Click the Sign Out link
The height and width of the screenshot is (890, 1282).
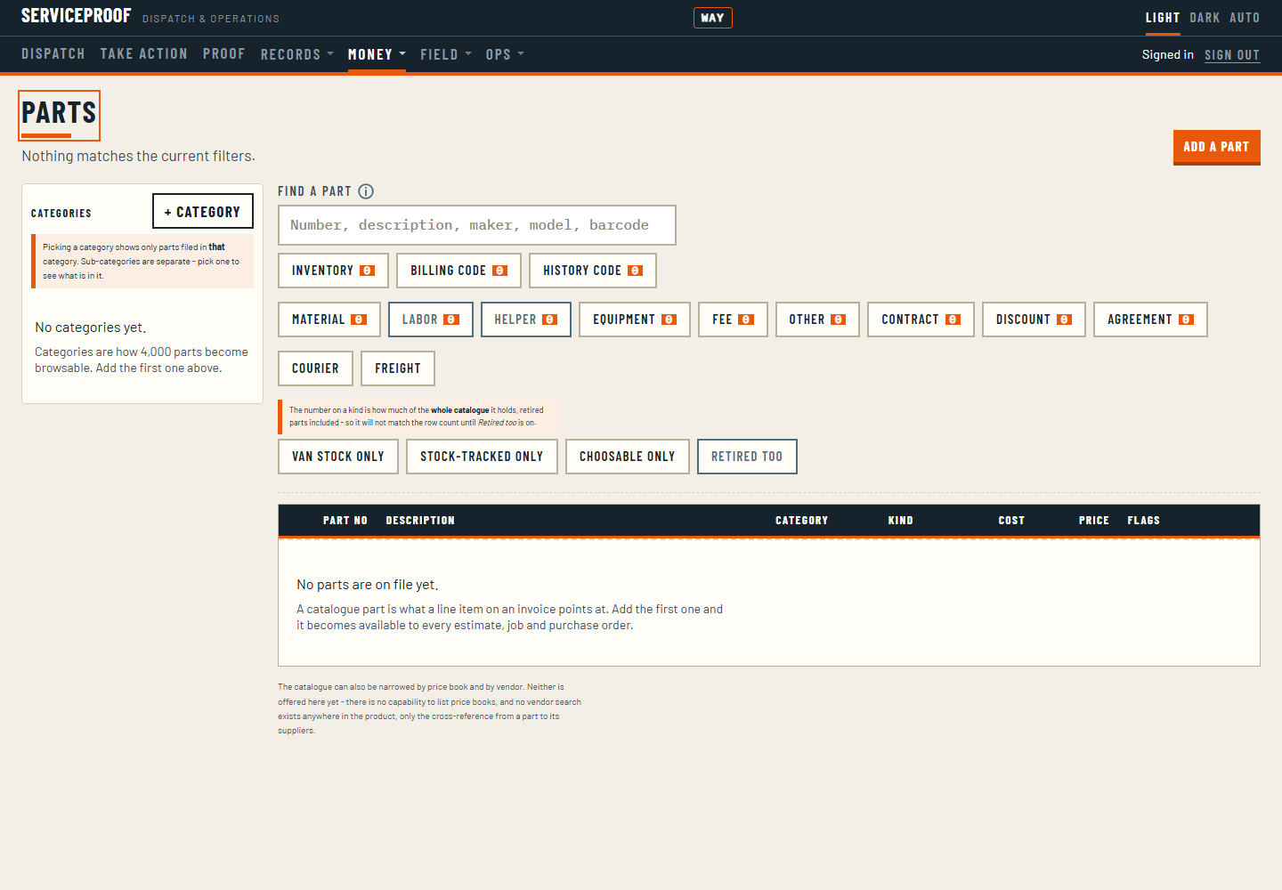[1232, 55]
